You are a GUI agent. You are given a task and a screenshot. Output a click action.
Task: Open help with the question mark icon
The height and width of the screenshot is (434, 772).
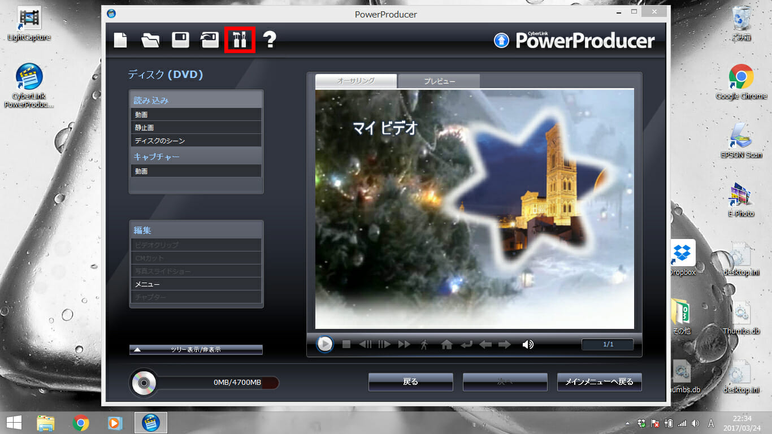point(270,40)
